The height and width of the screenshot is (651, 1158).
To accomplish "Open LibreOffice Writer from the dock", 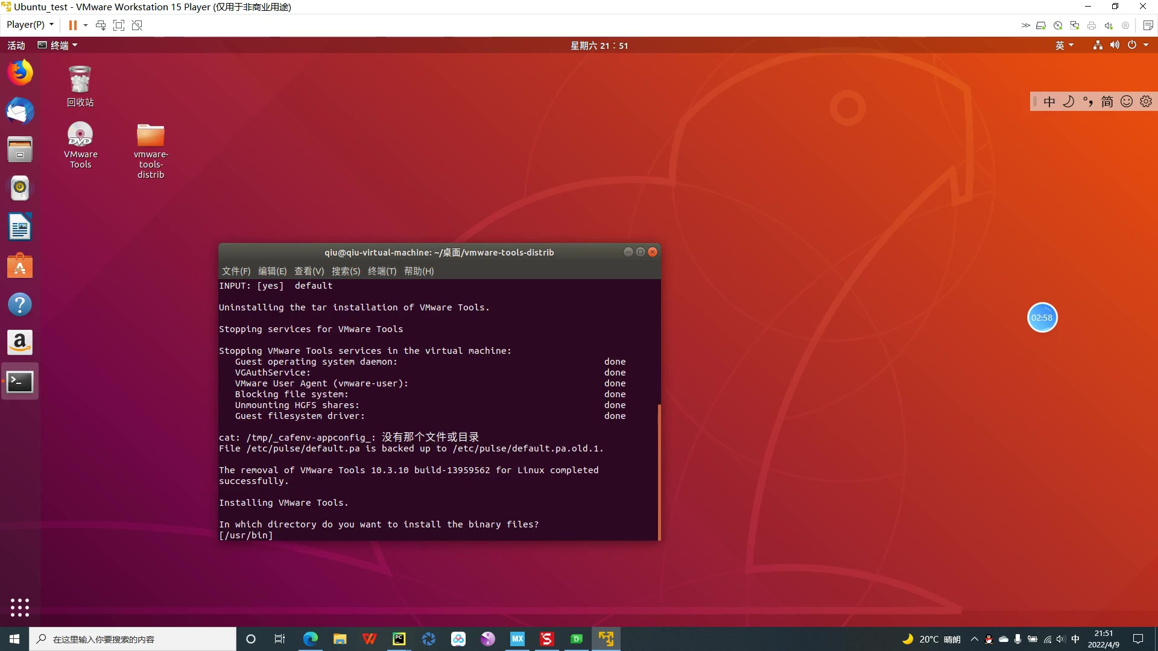I will pyautogui.click(x=20, y=227).
